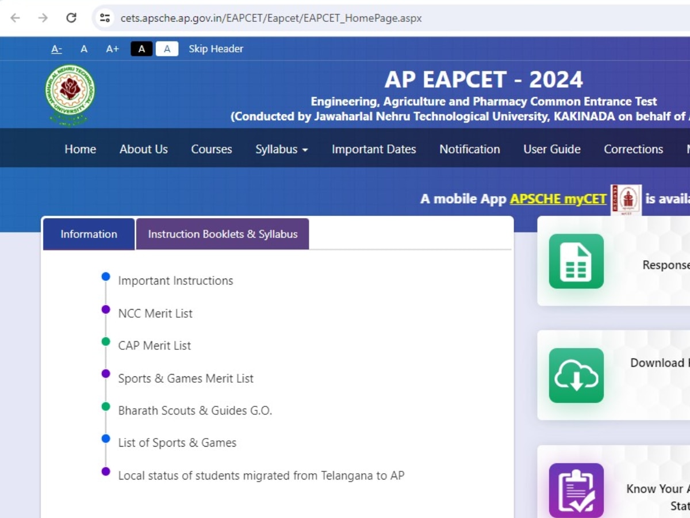Enable the dark contrast theme
This screenshot has width=690, height=518.
(x=141, y=49)
